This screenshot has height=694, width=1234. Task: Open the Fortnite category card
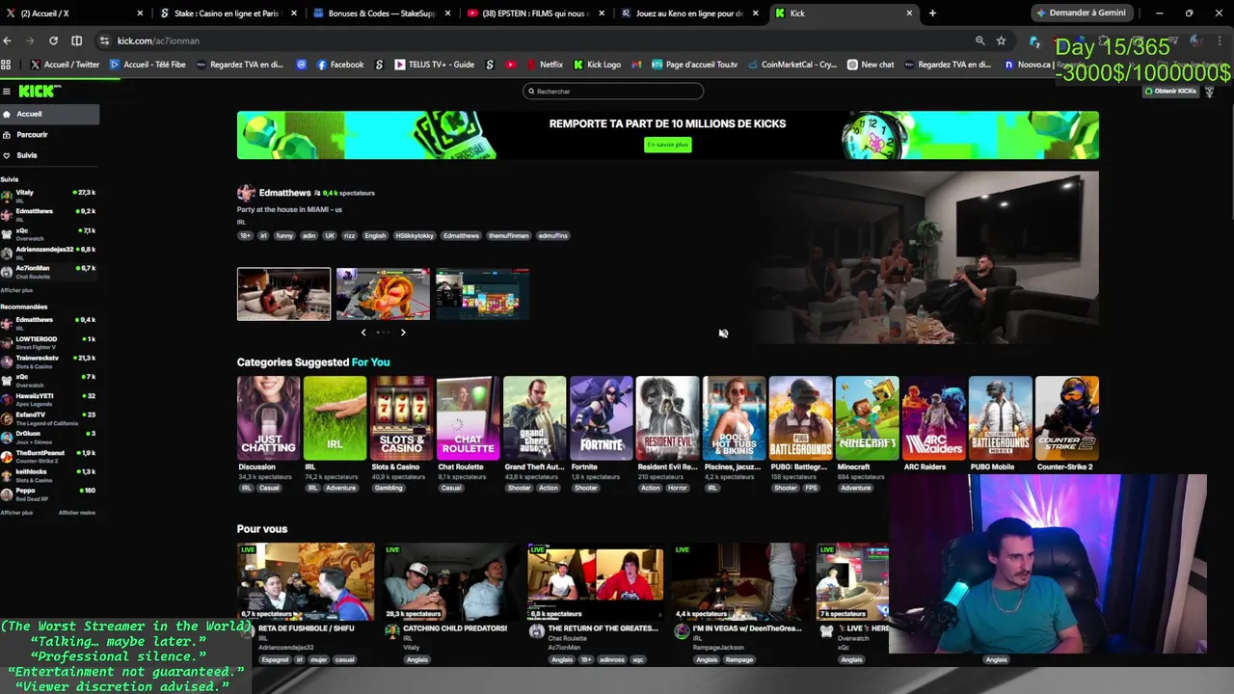[601, 418]
